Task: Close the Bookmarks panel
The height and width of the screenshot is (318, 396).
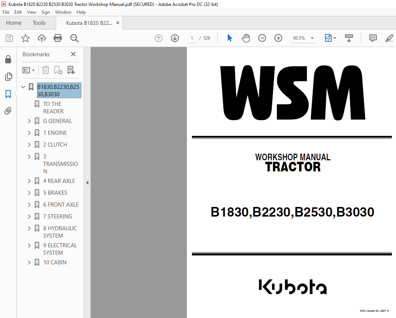Action: 73,54
